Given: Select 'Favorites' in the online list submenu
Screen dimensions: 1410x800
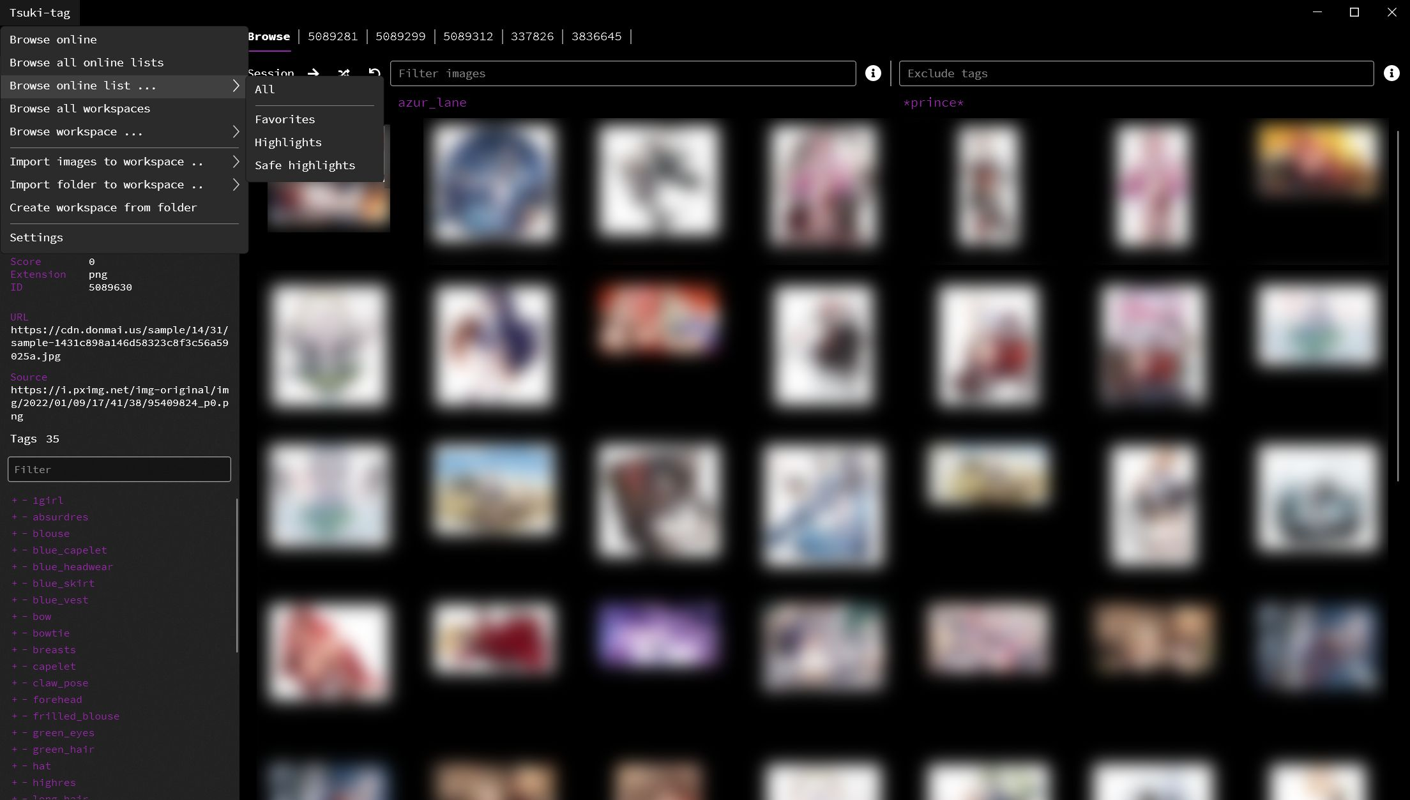Looking at the screenshot, I should [314, 119].
